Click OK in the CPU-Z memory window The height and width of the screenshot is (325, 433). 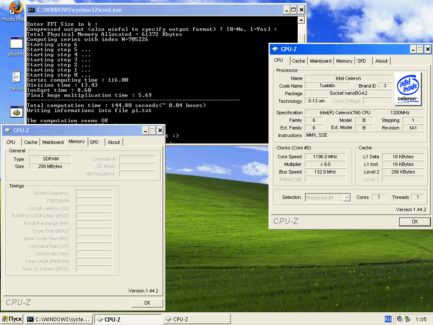tap(147, 303)
